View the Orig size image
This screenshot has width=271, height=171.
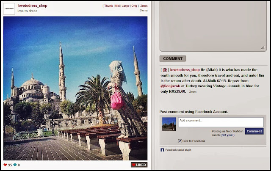134,6
